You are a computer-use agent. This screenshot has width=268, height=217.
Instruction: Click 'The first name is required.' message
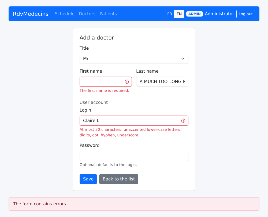pyautogui.click(x=105, y=90)
